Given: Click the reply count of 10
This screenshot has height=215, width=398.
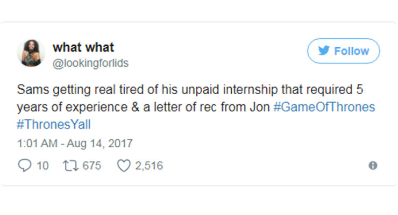Looking at the screenshot, I should (43, 166).
